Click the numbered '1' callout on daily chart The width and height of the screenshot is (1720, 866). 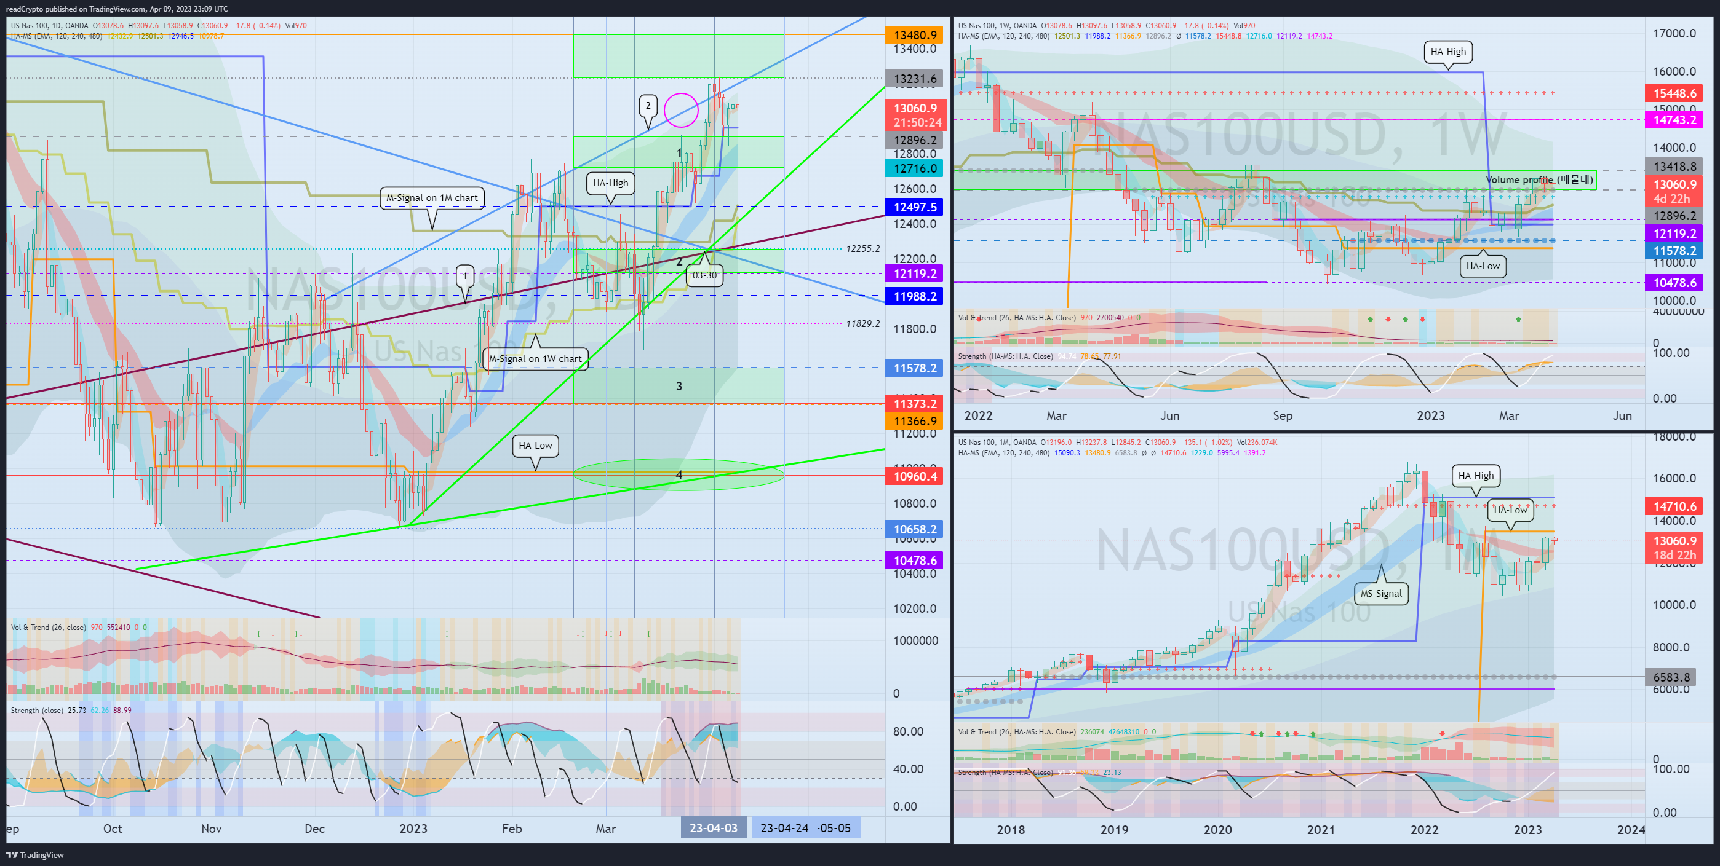tap(466, 275)
